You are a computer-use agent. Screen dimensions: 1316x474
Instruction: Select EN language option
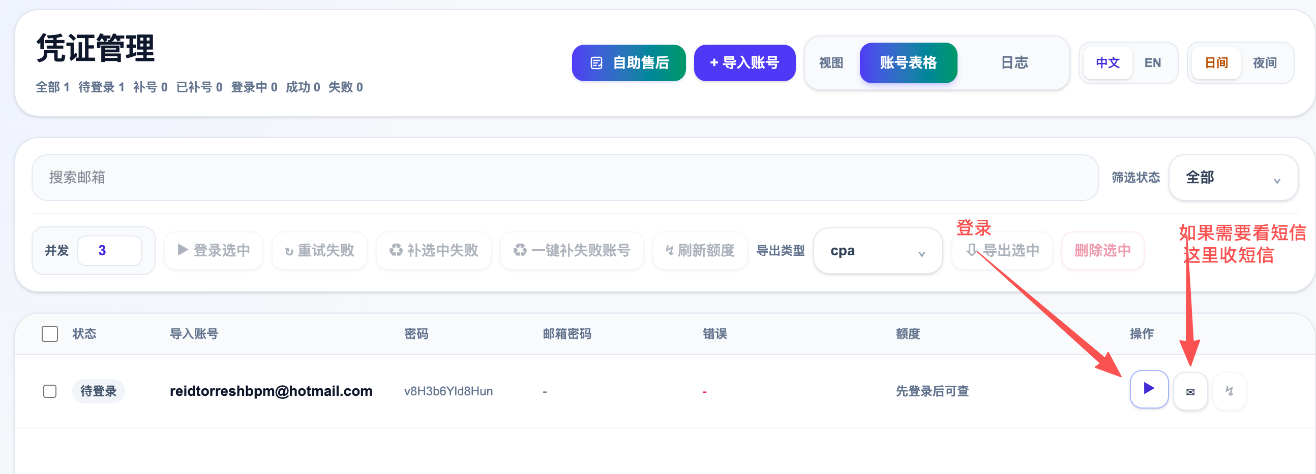click(x=1153, y=63)
